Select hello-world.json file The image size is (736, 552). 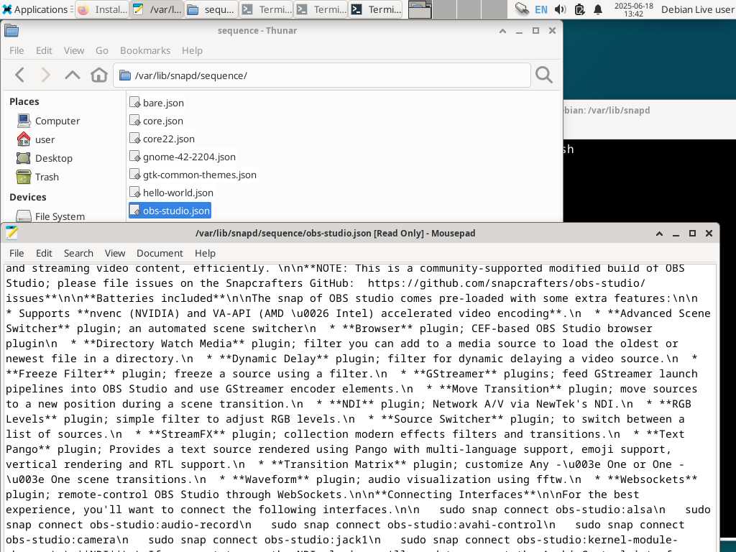pyautogui.click(x=171, y=193)
